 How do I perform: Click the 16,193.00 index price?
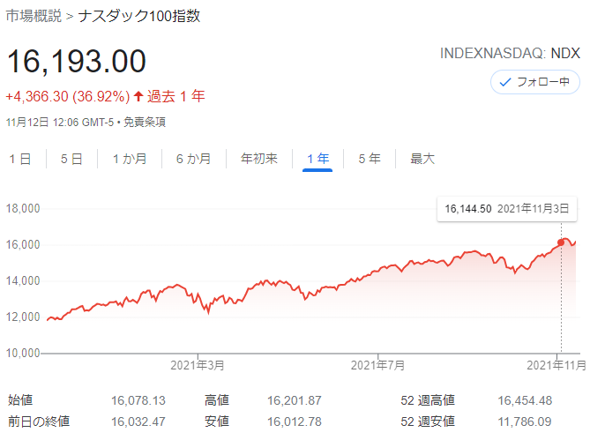point(77,61)
